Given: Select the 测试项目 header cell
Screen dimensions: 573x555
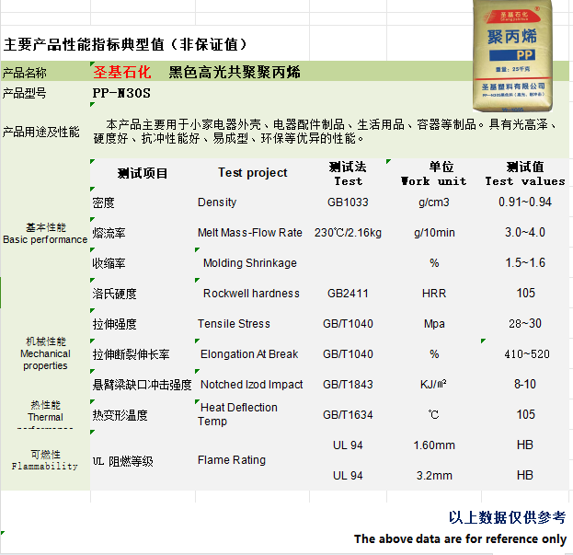Looking at the screenshot, I should tap(143, 173).
